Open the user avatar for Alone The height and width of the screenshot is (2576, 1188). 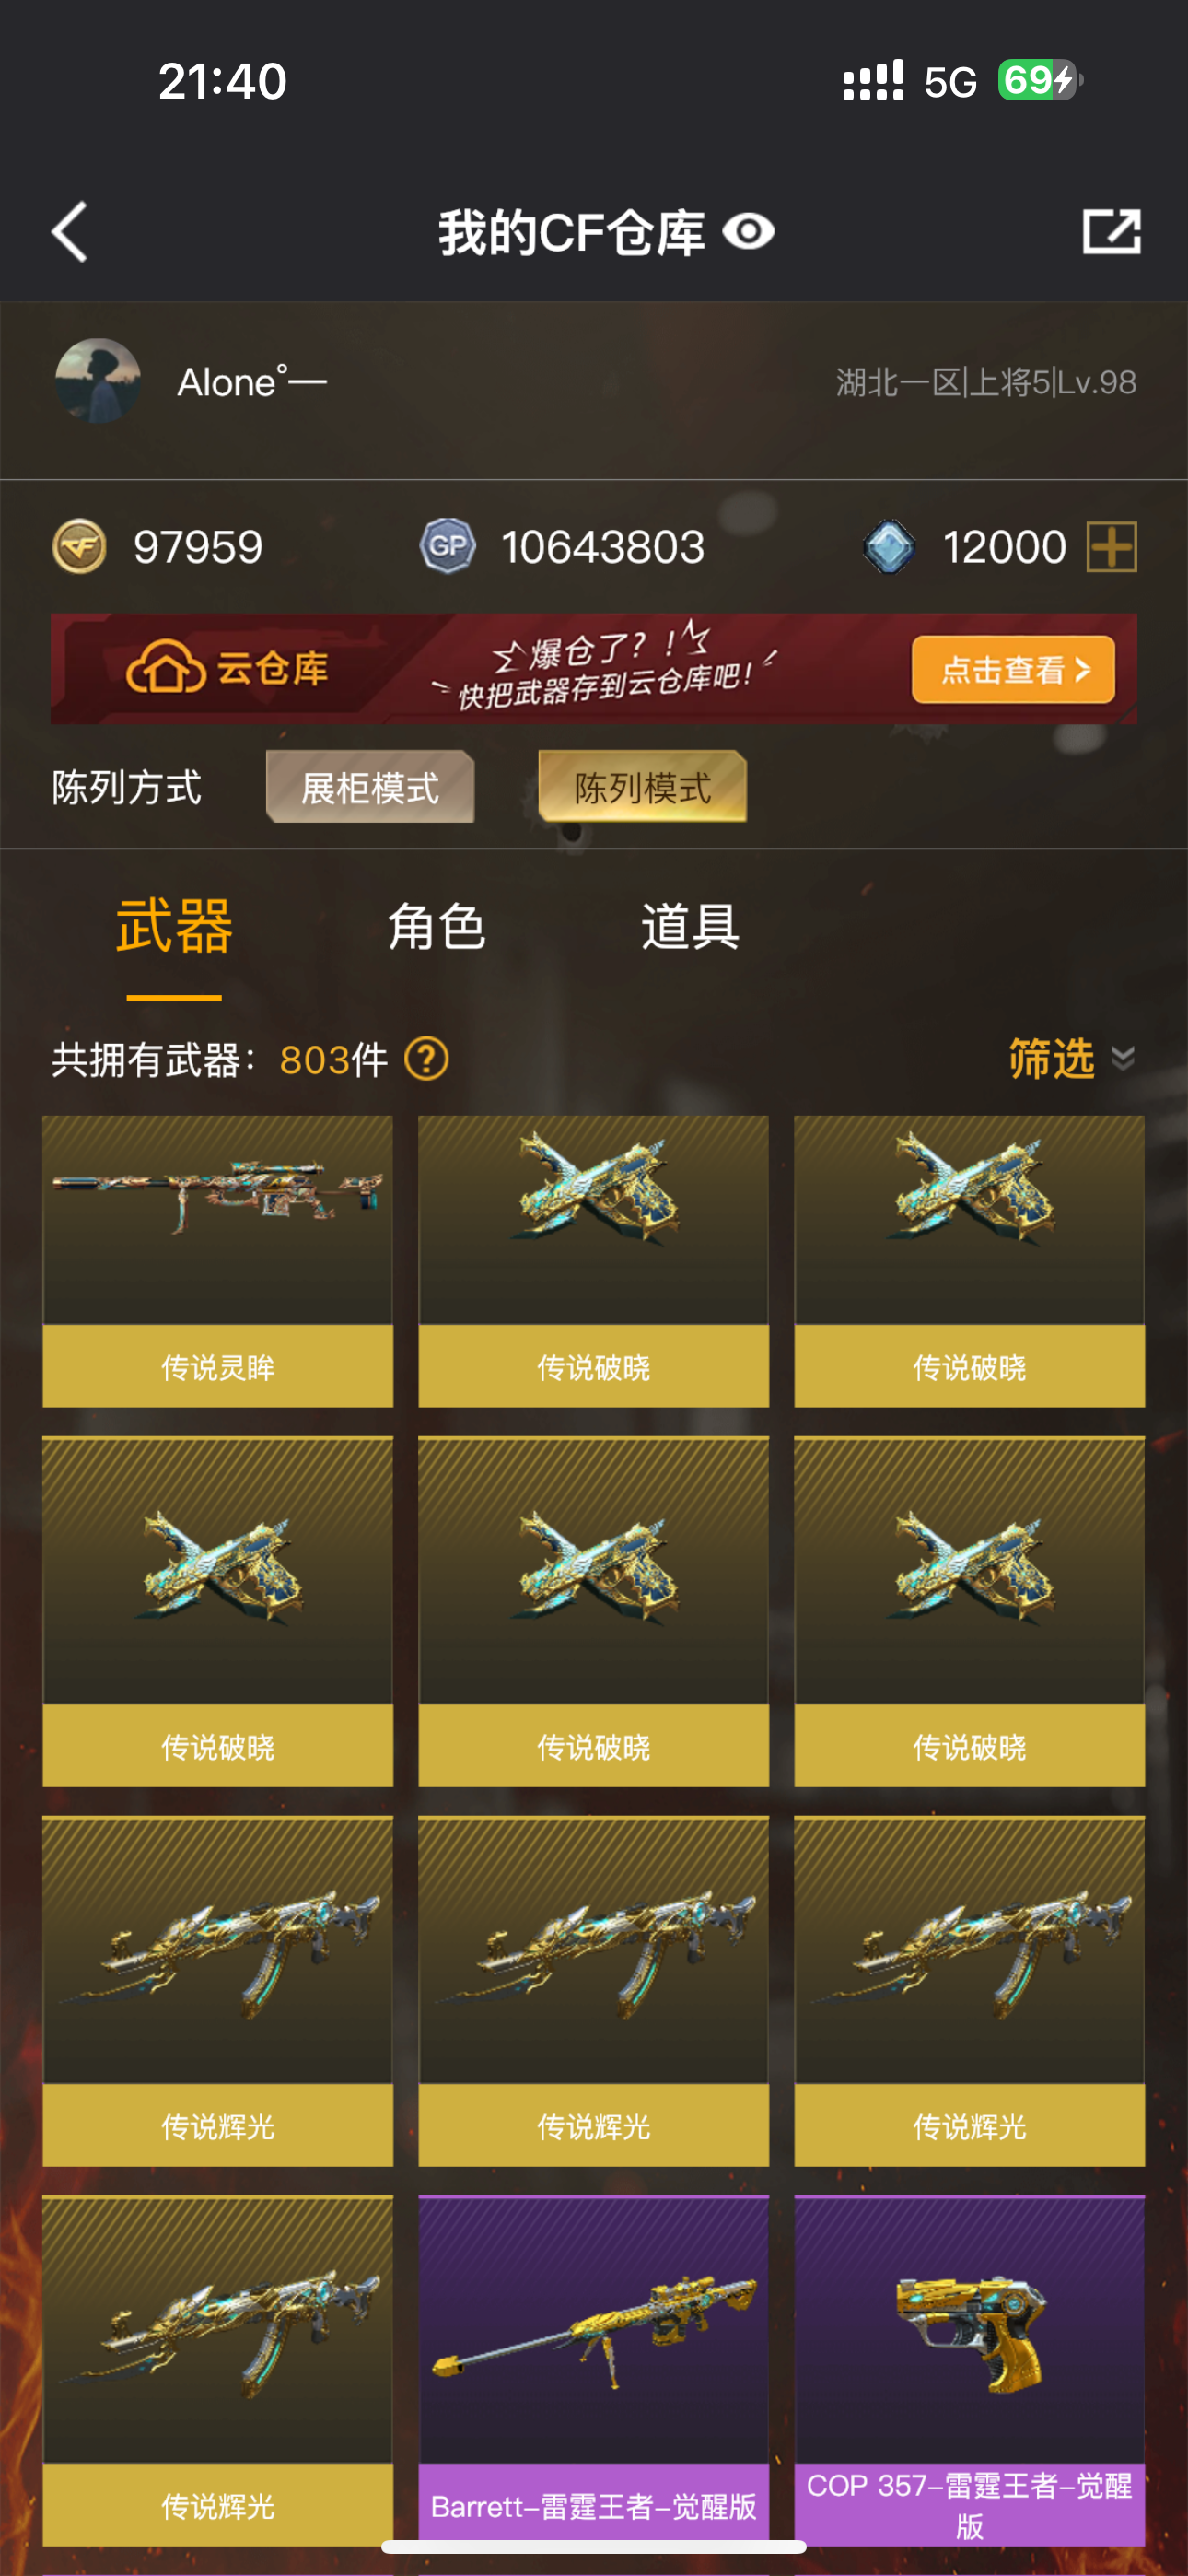tap(98, 381)
